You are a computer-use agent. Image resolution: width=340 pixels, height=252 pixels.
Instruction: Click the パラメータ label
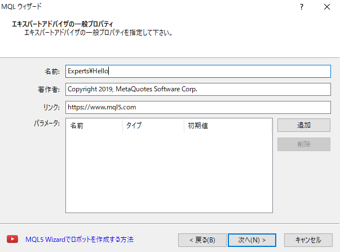click(x=47, y=123)
